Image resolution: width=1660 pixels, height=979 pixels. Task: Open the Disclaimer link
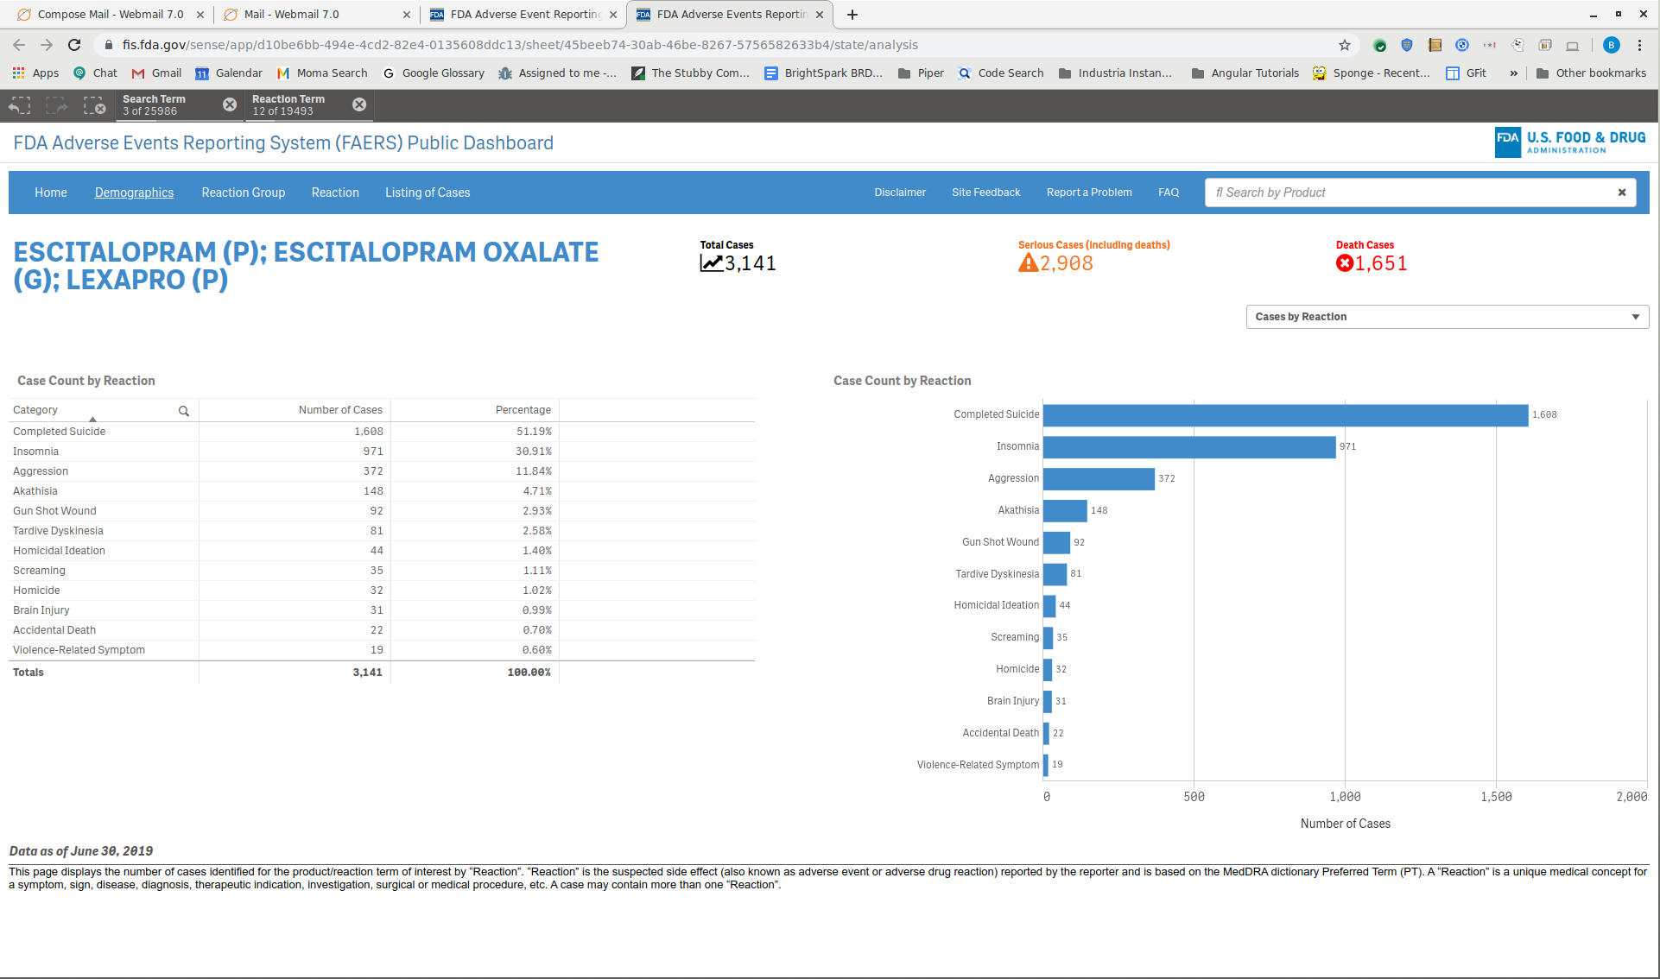pos(899,193)
